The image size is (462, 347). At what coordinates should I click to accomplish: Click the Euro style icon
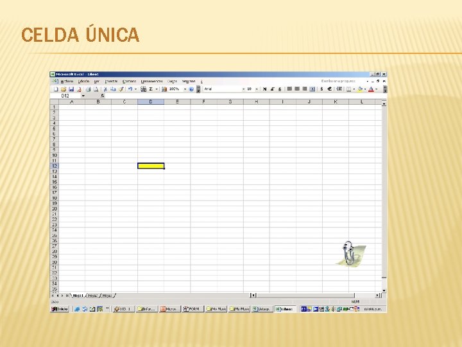(329, 89)
